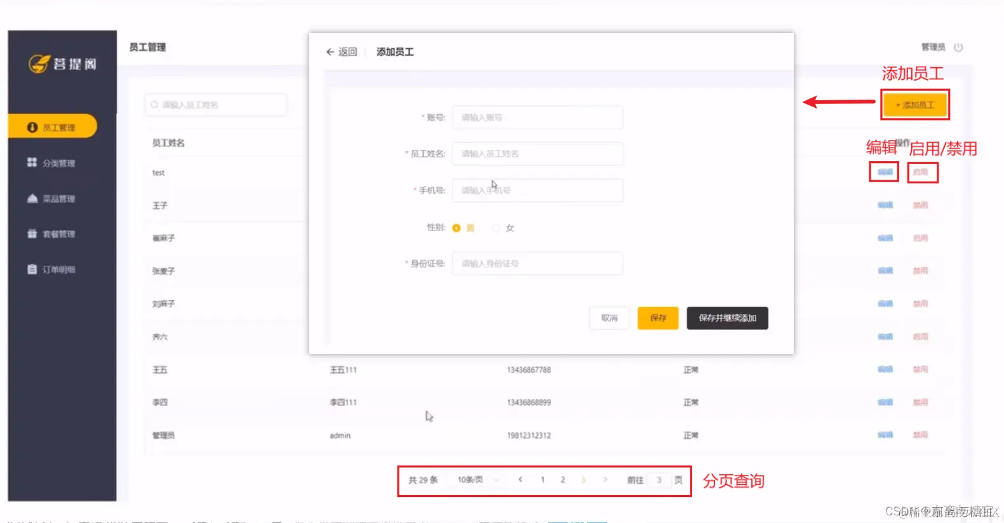Focus the 员工姓名 input in dialog
Viewport: 1004px width, 523px height.
(537, 154)
